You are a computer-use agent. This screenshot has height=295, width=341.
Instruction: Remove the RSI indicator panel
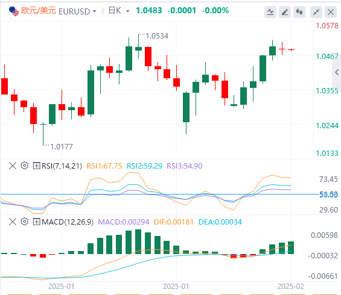click(x=13, y=166)
